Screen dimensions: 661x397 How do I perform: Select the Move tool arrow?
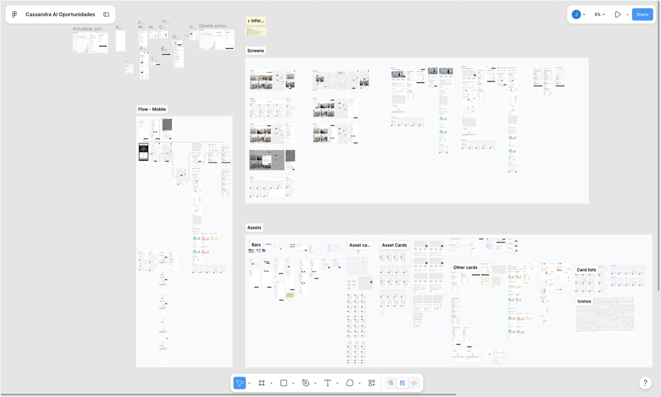click(x=240, y=383)
